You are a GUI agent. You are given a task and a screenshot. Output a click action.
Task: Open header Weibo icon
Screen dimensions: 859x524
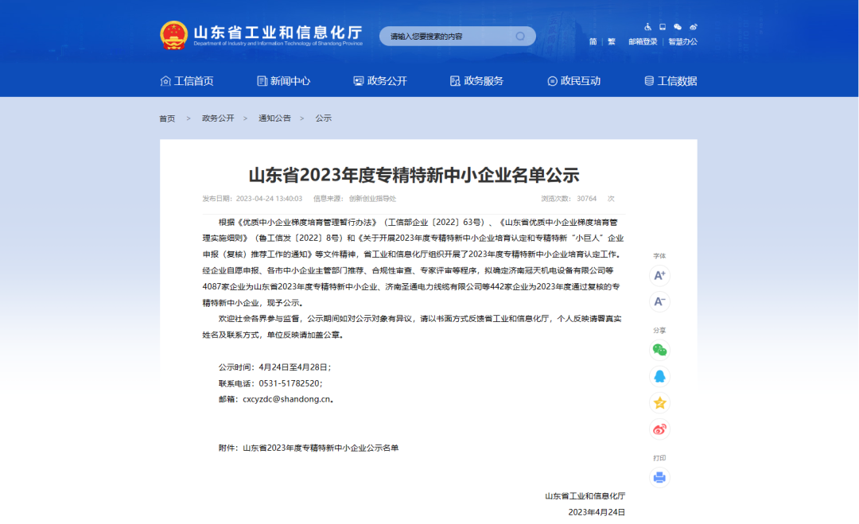click(693, 27)
